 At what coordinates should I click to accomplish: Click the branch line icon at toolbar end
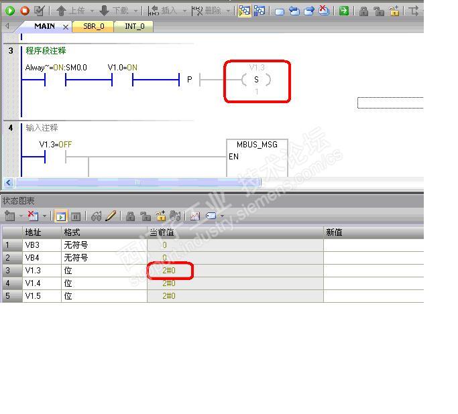coord(414,11)
